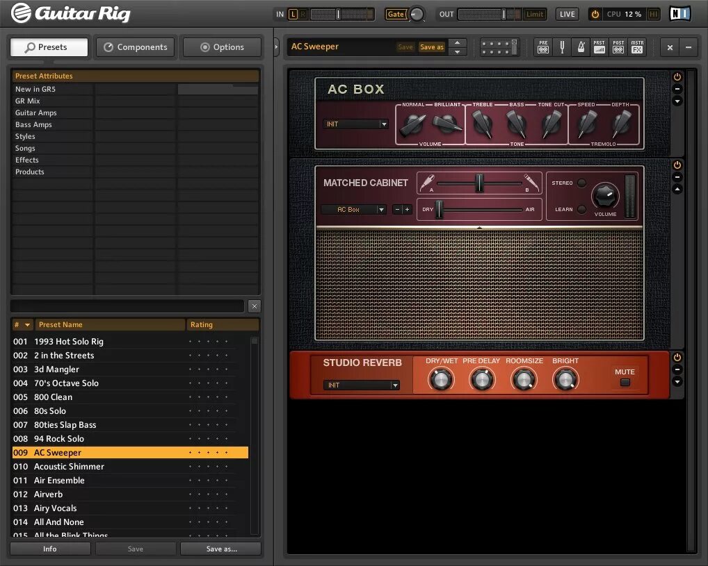Switch to the Options tab

(x=222, y=47)
